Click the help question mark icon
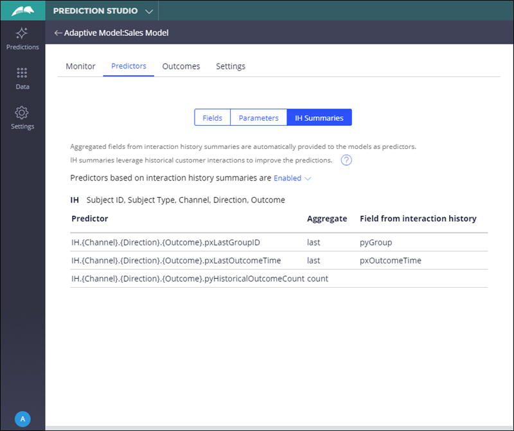The image size is (514, 431). coord(346,161)
